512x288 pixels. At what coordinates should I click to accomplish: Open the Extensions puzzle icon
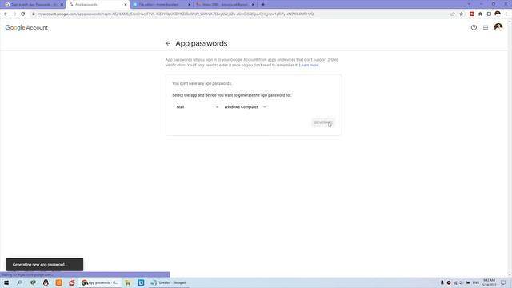480,14
